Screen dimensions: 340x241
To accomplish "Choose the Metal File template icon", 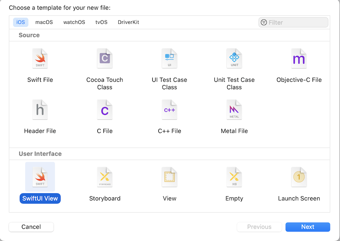I will (x=234, y=110).
